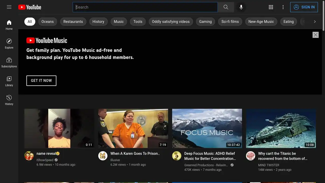
Task: Open IShowSpeed channel avatar
Action: [29, 156]
